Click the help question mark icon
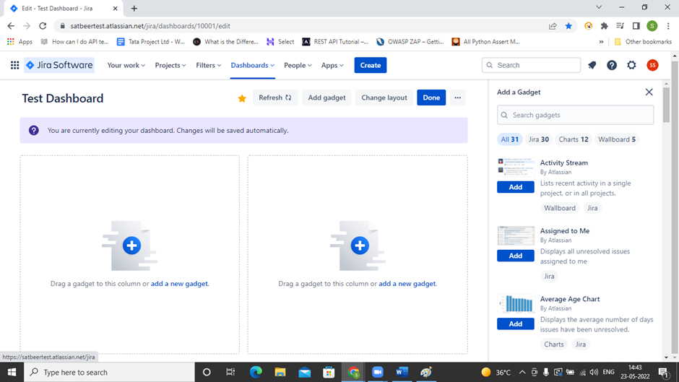 click(612, 65)
